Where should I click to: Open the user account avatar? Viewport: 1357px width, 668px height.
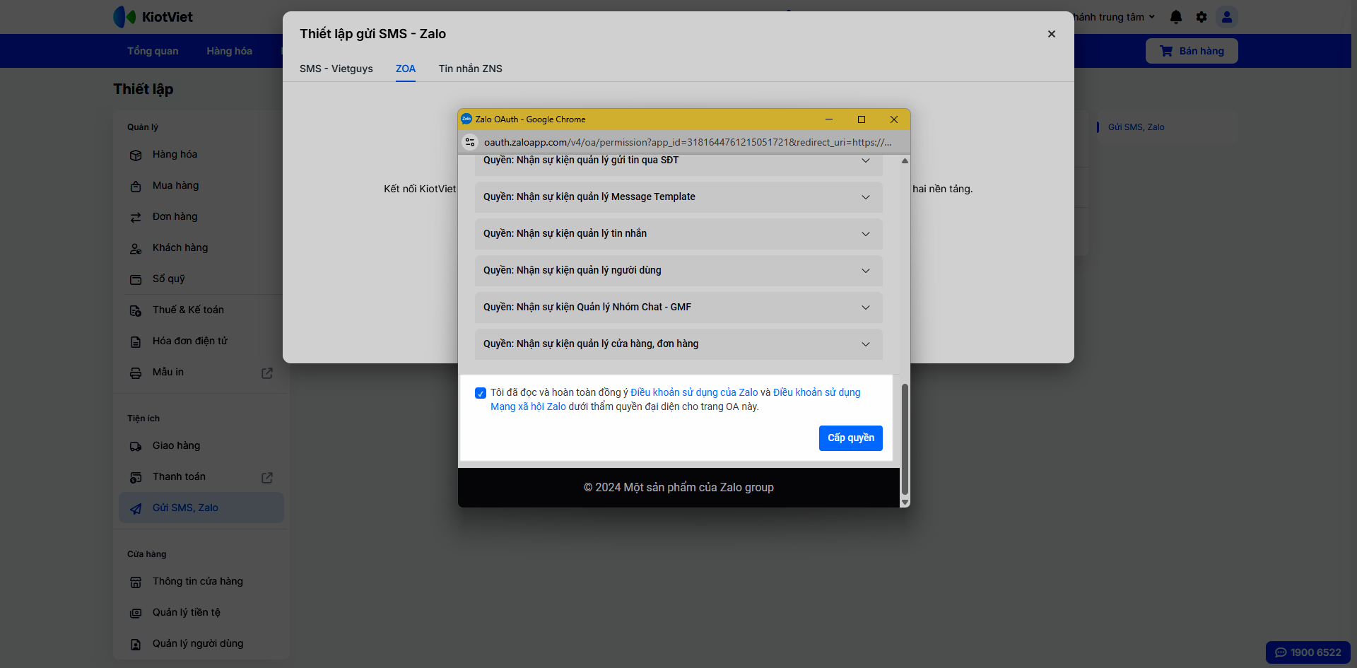click(1227, 17)
